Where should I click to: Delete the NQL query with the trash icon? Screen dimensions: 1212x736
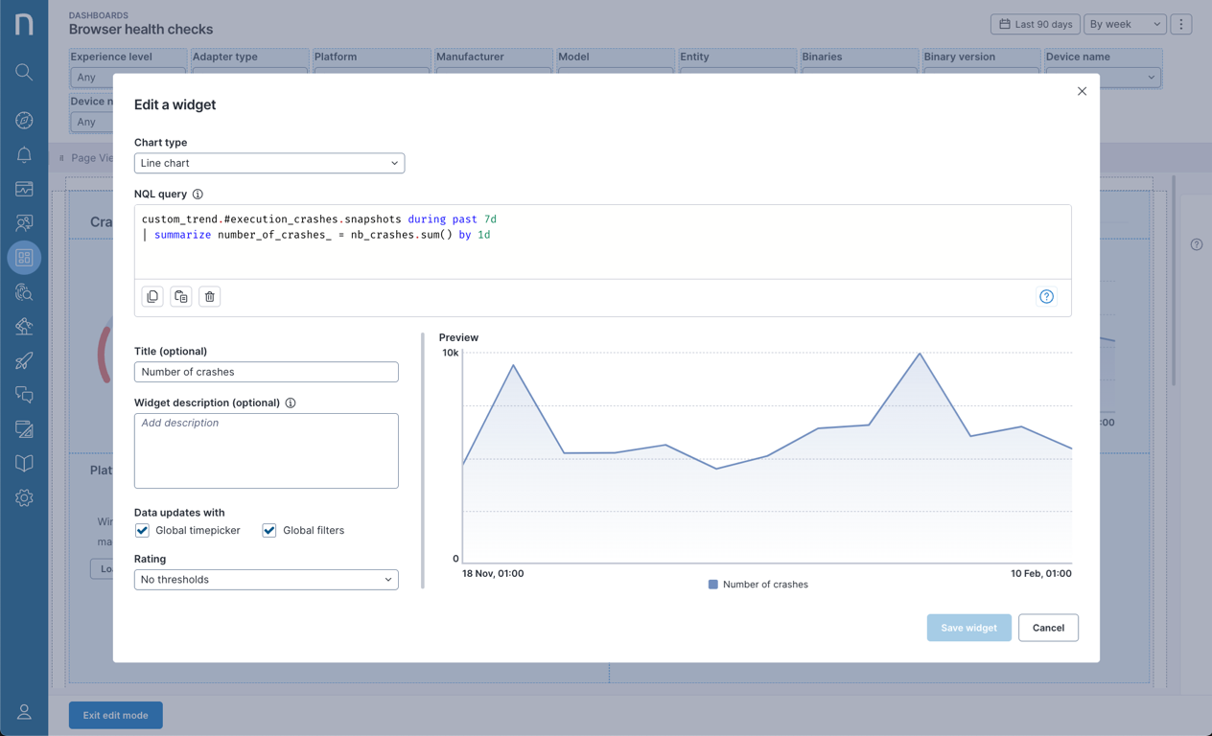coord(210,296)
